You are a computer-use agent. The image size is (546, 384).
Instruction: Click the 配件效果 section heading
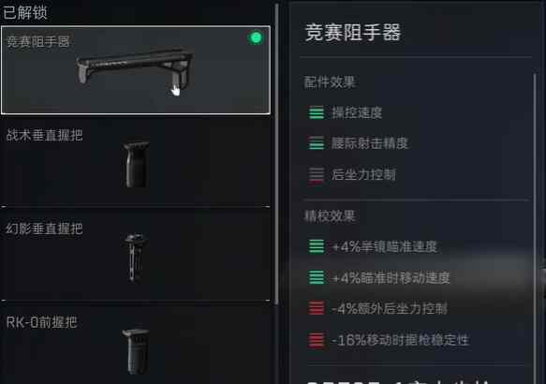tap(330, 82)
